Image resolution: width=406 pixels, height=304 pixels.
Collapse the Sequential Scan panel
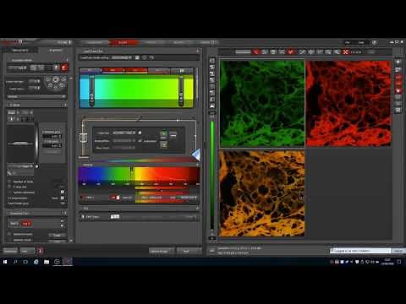tap(65, 213)
